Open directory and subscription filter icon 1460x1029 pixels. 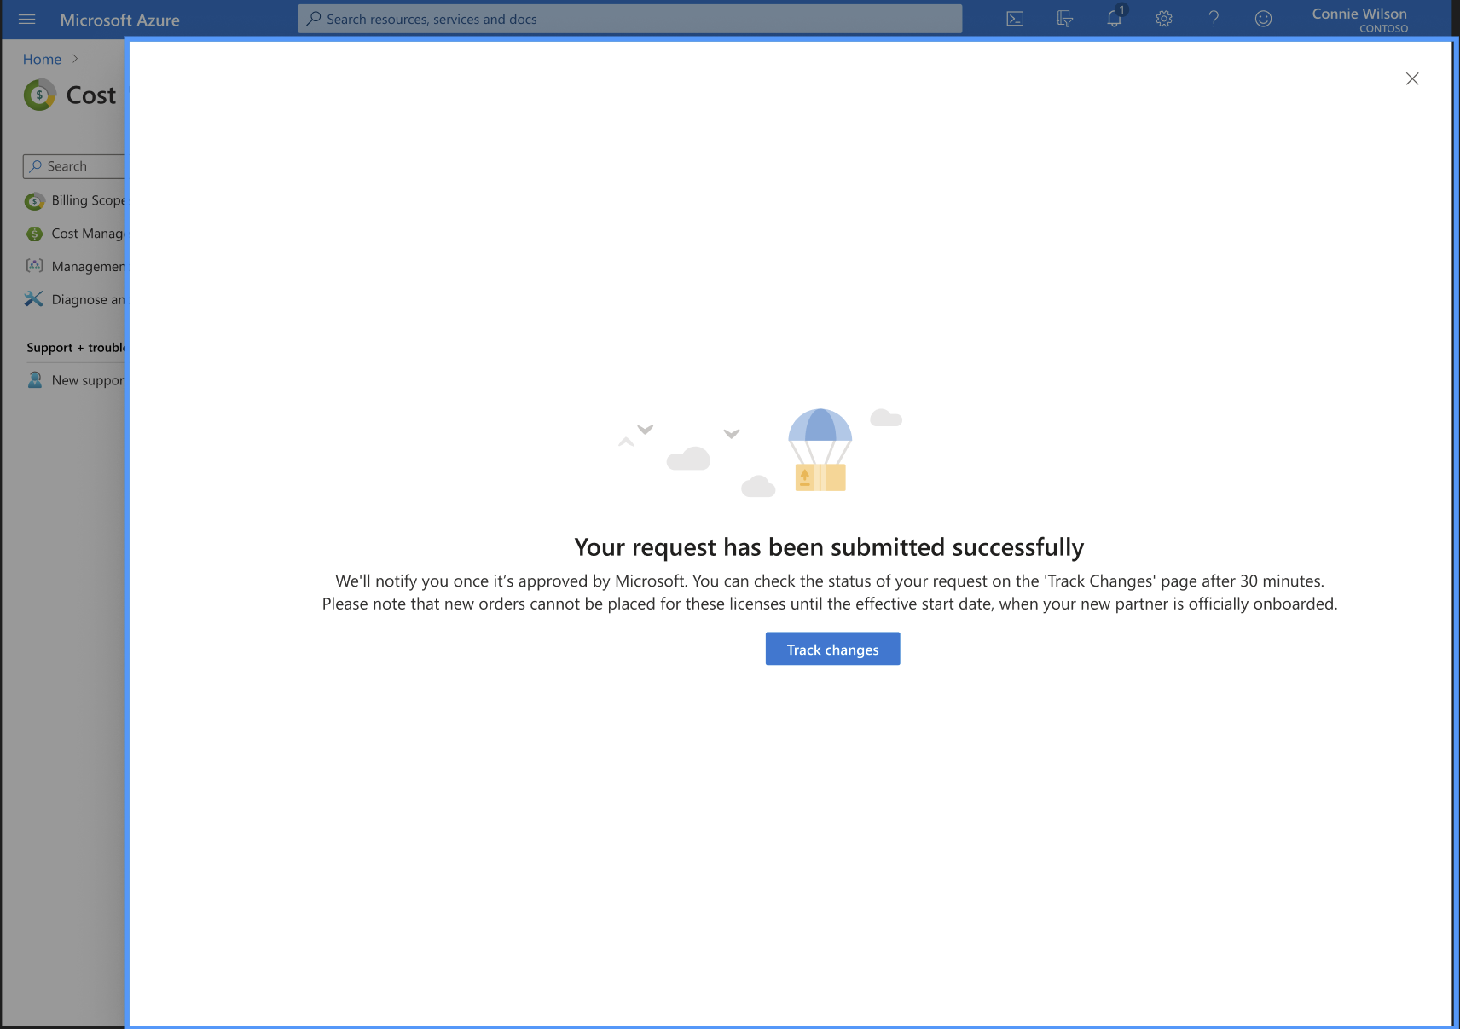1064,19
